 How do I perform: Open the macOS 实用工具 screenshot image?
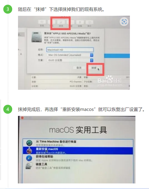point(77,150)
